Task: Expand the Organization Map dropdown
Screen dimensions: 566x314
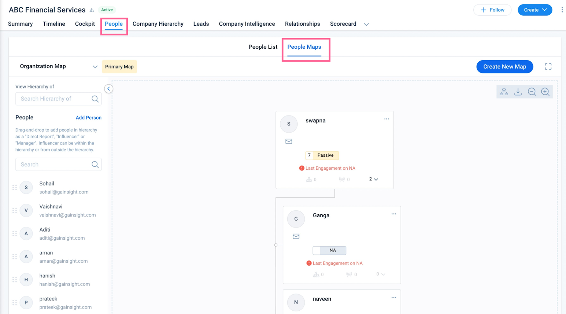Action: coord(95,67)
